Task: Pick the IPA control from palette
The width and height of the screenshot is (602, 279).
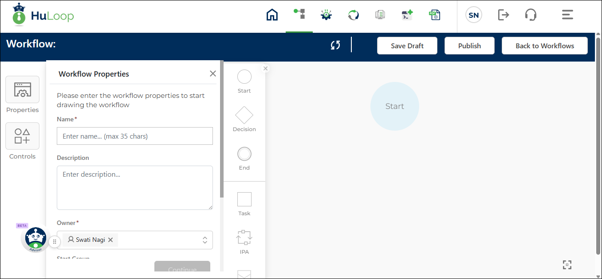Action: 244,238
